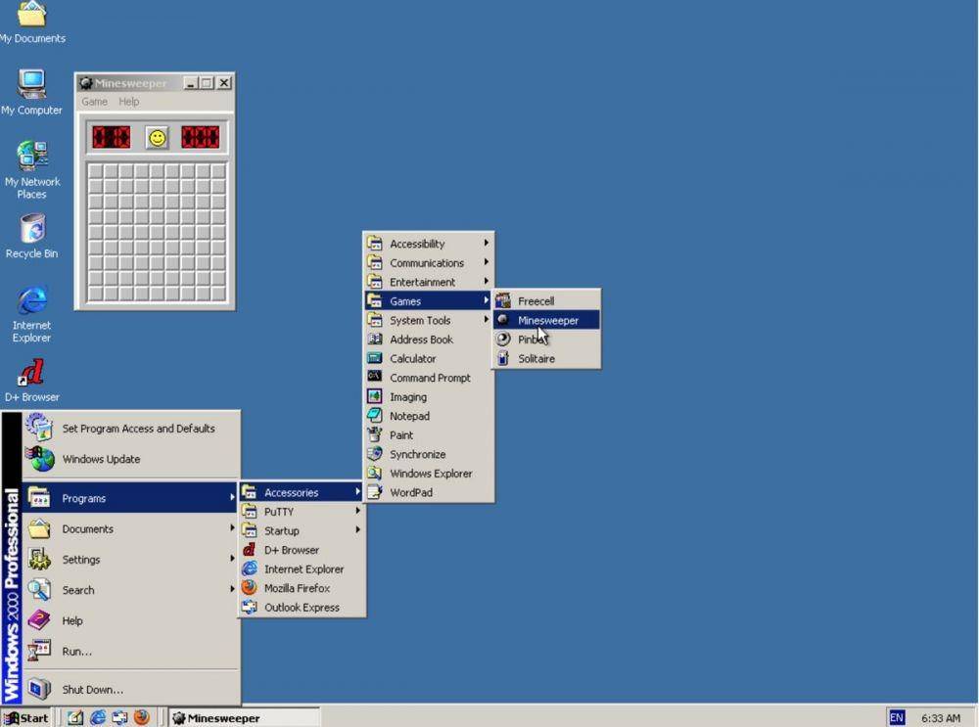Image resolution: width=979 pixels, height=727 pixels.
Task: Expand Startup submenu in Programs
Action: 302,531
